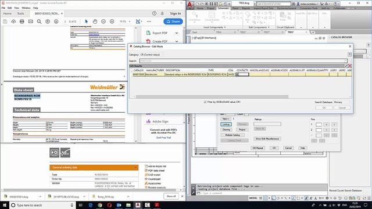The width and height of the screenshot is (372, 209).
Task: Close the B800150000_RCM PDF tab
Action: (x=62, y=13)
